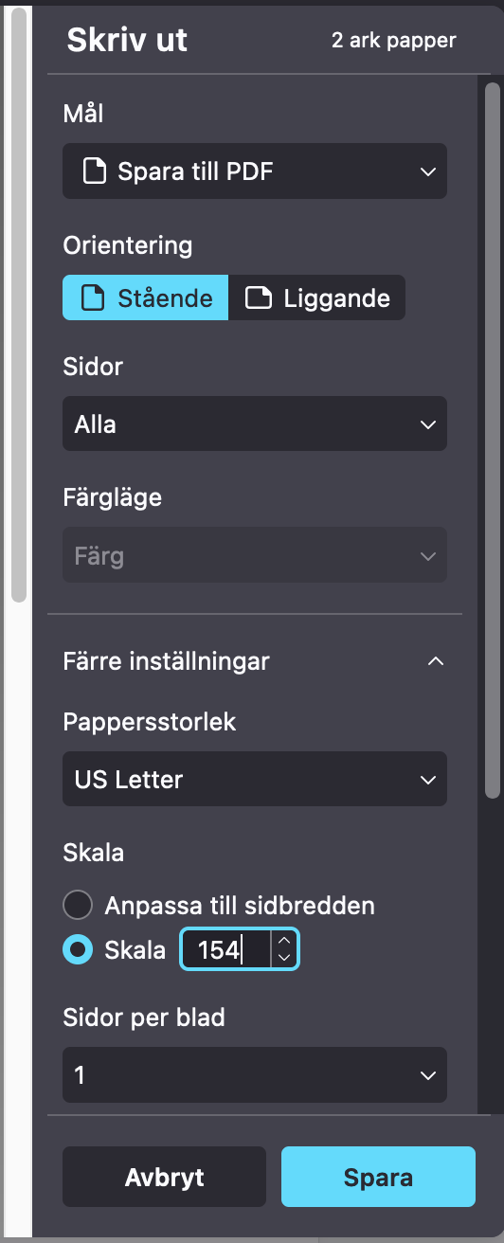Click the Spara button

tap(378, 1177)
